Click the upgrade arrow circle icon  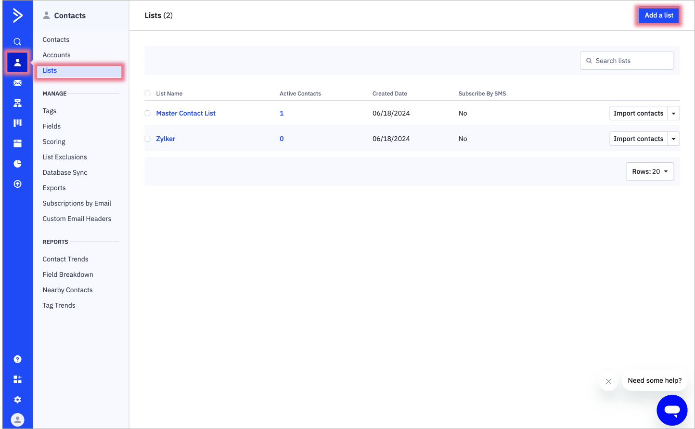pyautogui.click(x=17, y=184)
